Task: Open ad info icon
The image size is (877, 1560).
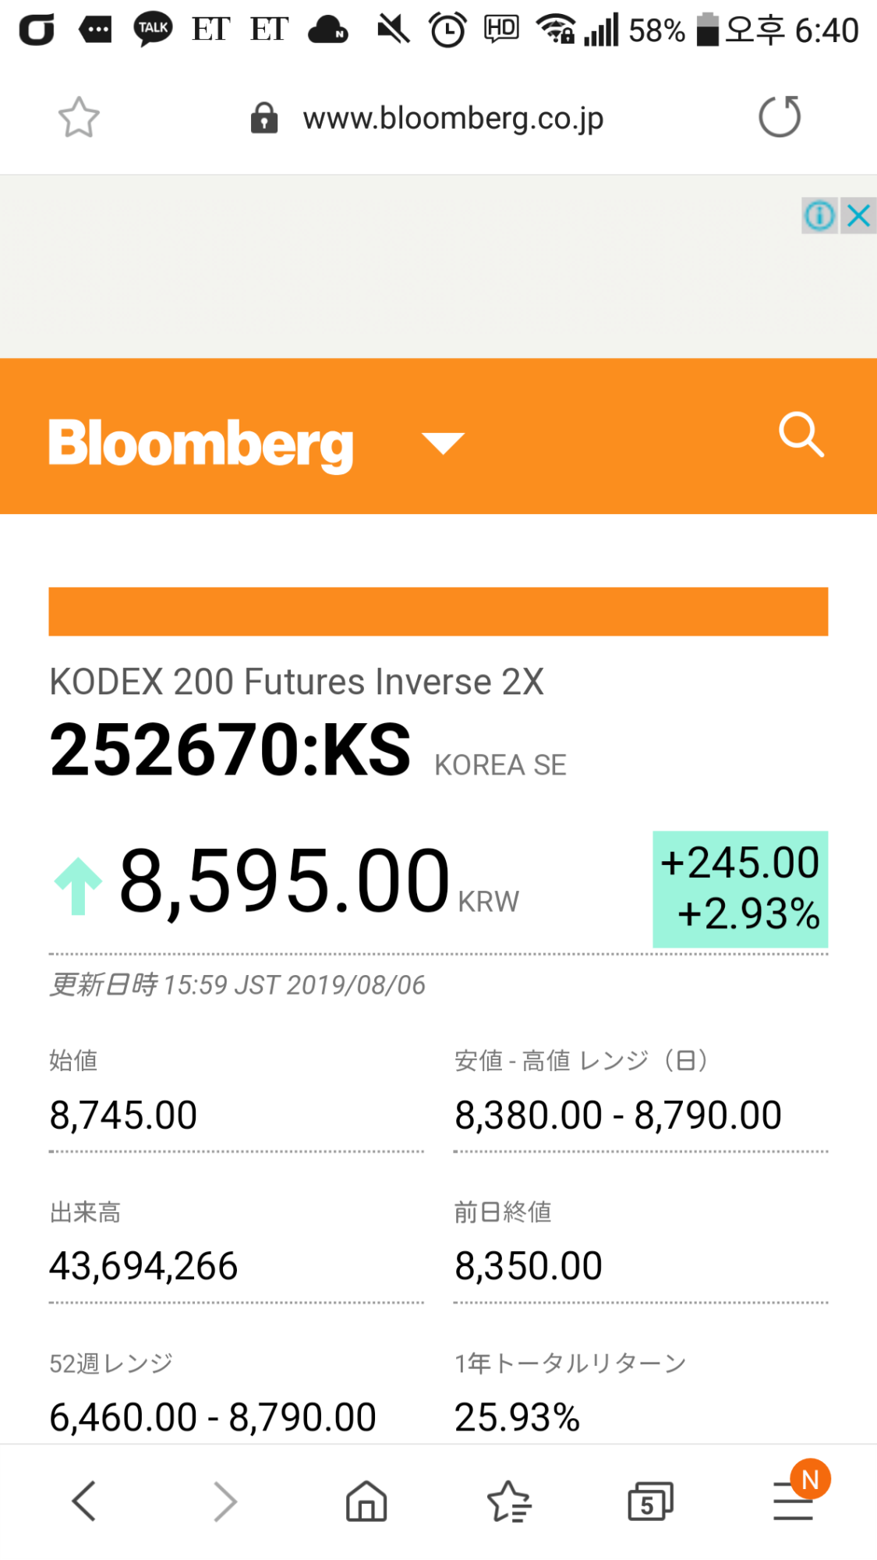Action: pyautogui.click(x=819, y=215)
